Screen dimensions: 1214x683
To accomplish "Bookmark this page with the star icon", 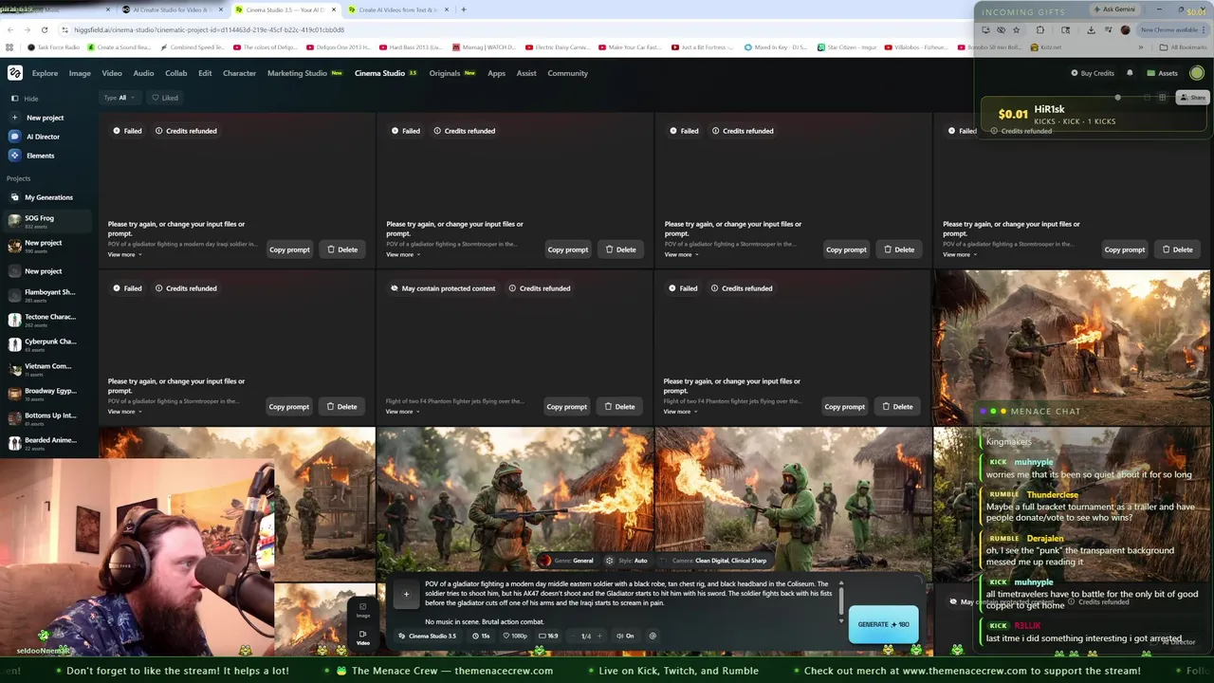I will click(x=1016, y=29).
